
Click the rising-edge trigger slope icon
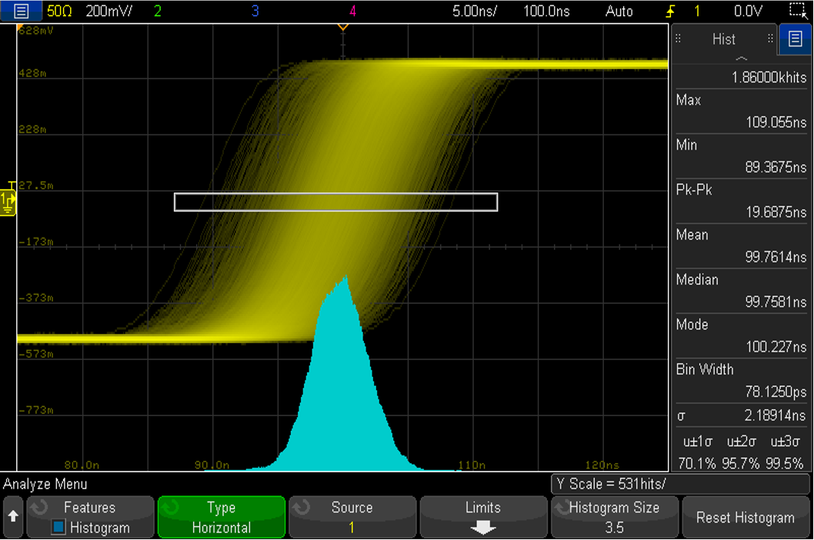point(670,11)
